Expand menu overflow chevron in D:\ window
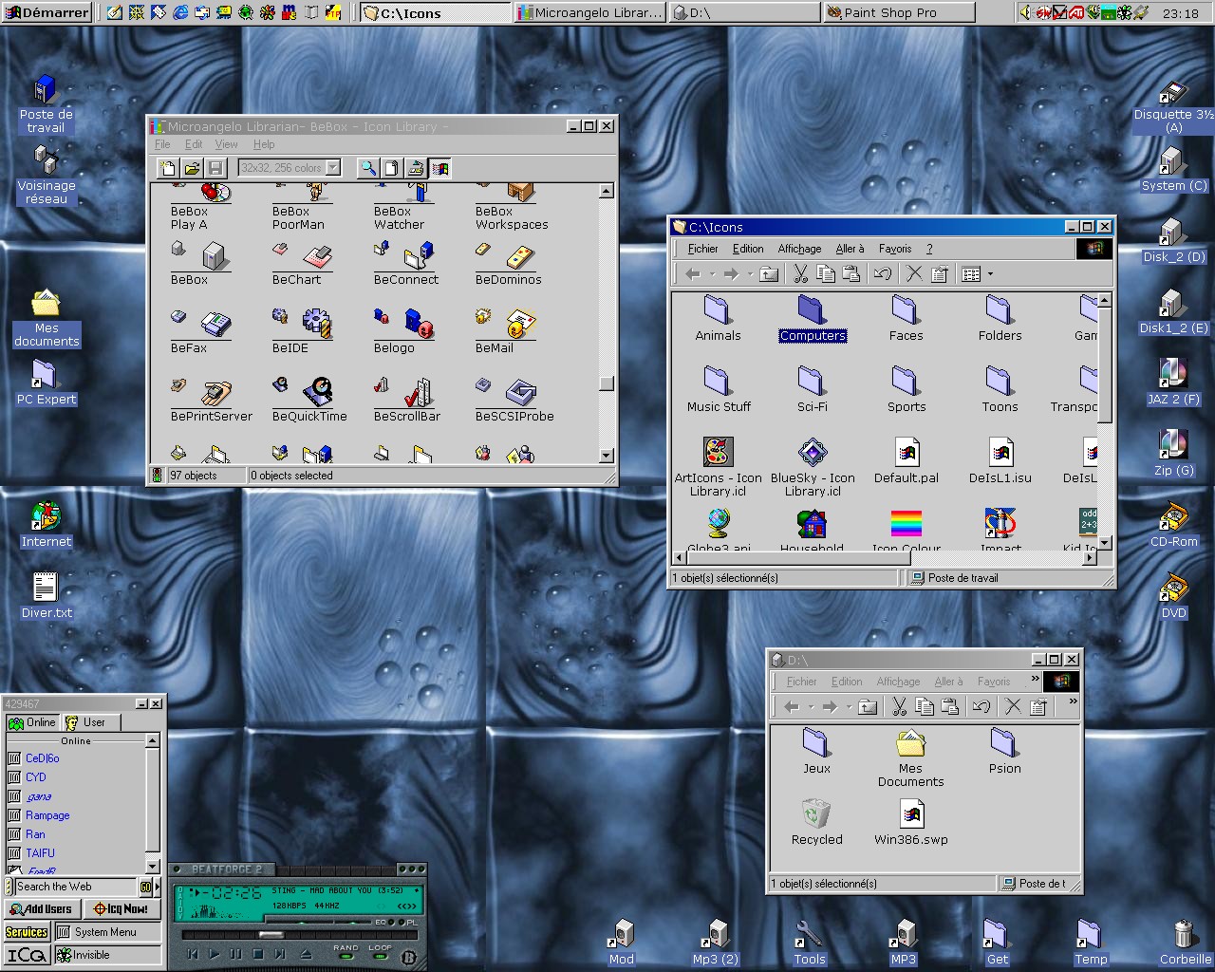 tap(1034, 680)
